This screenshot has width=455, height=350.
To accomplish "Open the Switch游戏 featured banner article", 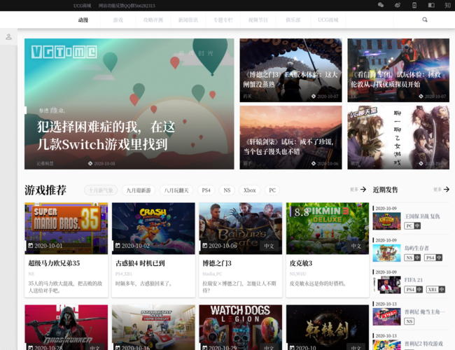I will [129, 104].
